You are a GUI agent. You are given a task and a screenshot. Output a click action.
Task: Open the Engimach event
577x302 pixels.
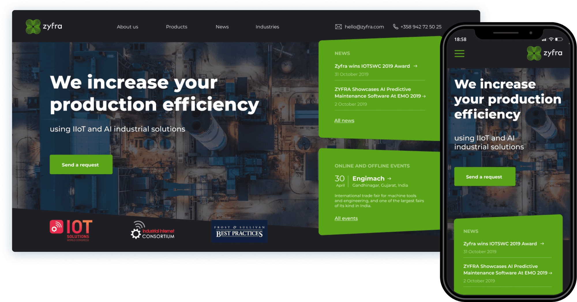coord(368,179)
